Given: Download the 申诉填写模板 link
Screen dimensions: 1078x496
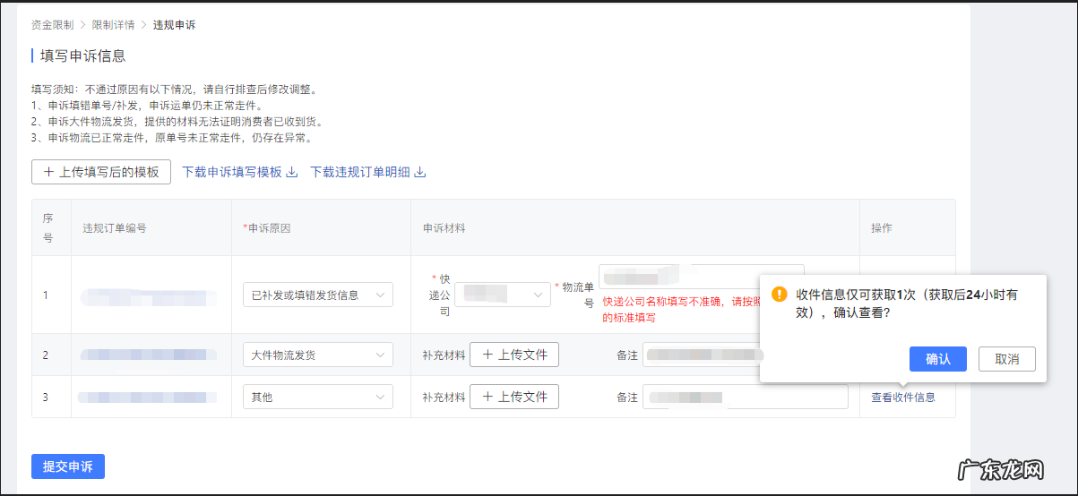Looking at the screenshot, I should tap(232, 172).
